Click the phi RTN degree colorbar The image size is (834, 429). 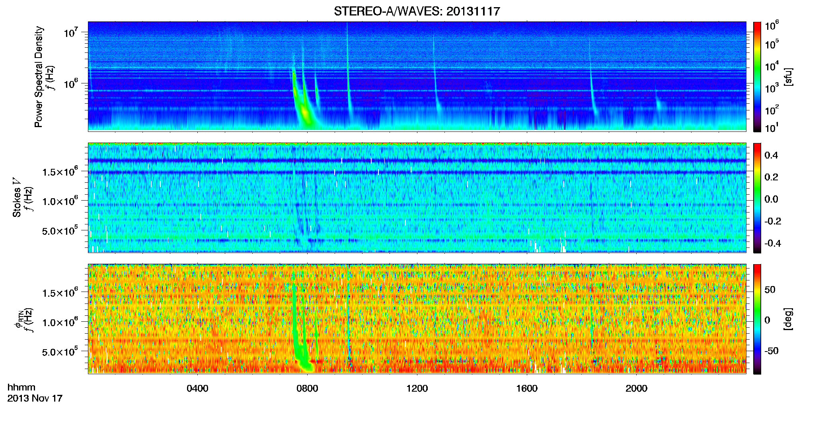coord(757,319)
